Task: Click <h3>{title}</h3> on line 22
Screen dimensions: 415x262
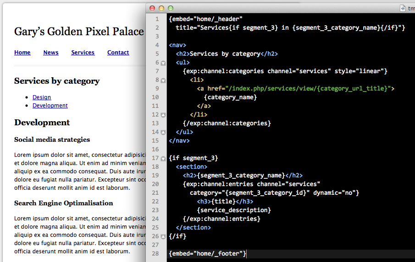Action: pyautogui.click(x=225, y=202)
